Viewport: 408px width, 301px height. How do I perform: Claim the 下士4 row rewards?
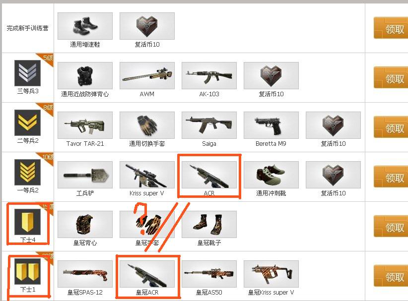point(391,227)
